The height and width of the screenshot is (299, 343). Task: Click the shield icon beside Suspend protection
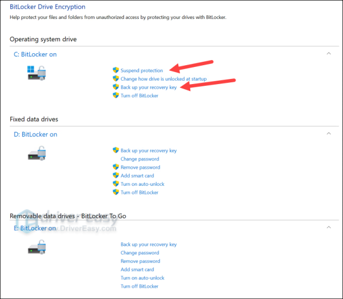[115, 70]
